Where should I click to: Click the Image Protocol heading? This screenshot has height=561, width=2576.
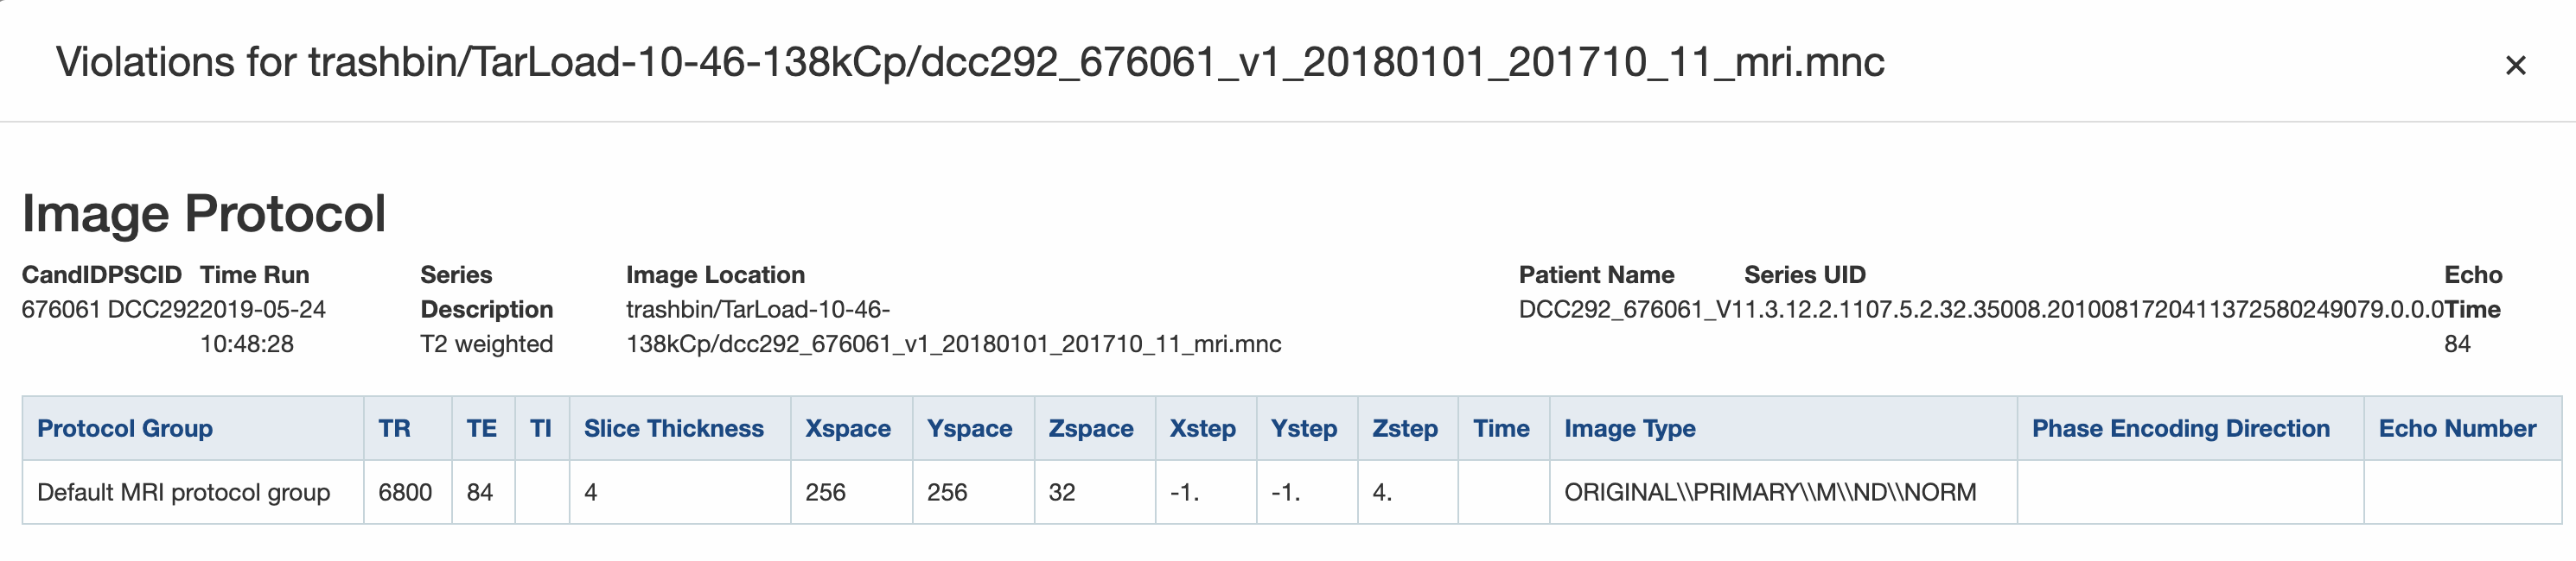tap(206, 211)
